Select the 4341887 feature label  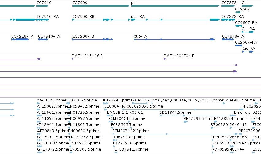click(221, 137)
